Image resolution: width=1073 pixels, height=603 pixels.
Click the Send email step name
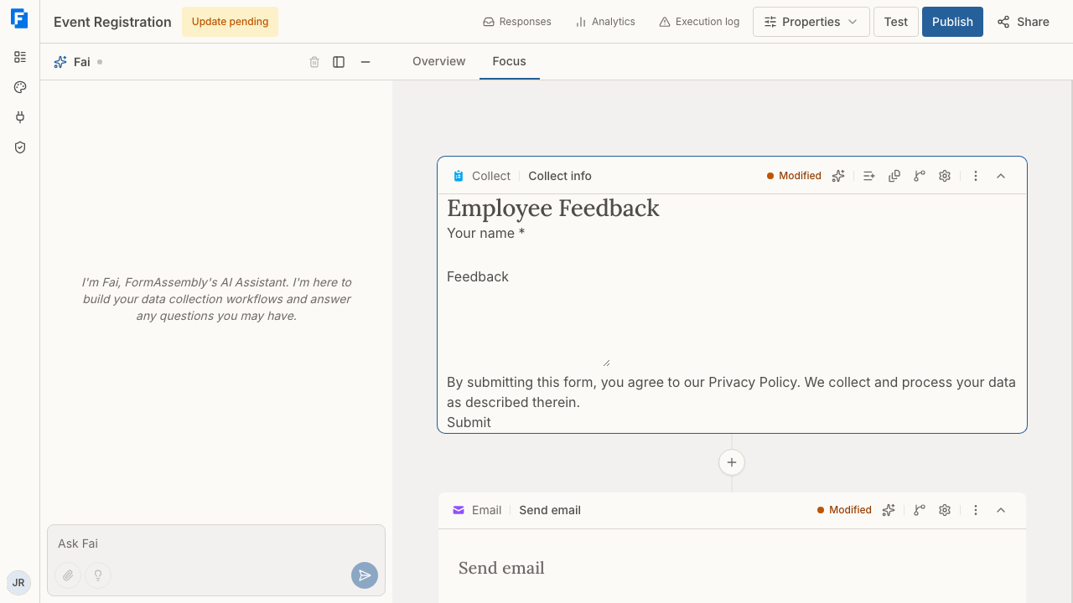(x=550, y=510)
